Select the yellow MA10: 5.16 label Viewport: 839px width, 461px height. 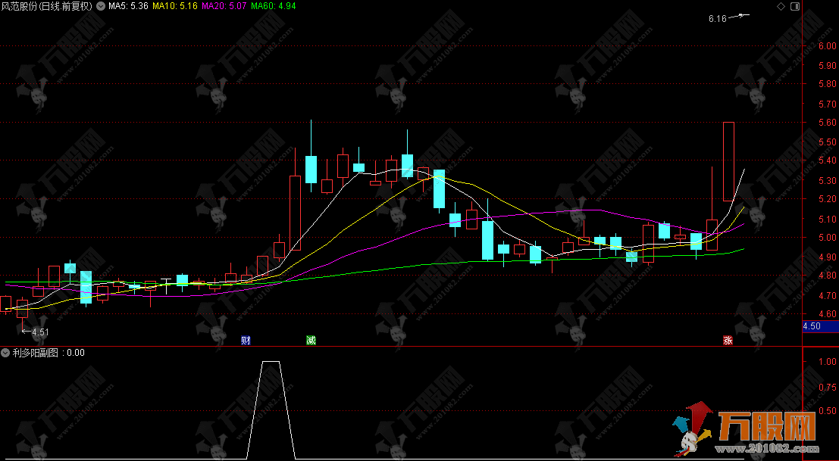coord(175,6)
